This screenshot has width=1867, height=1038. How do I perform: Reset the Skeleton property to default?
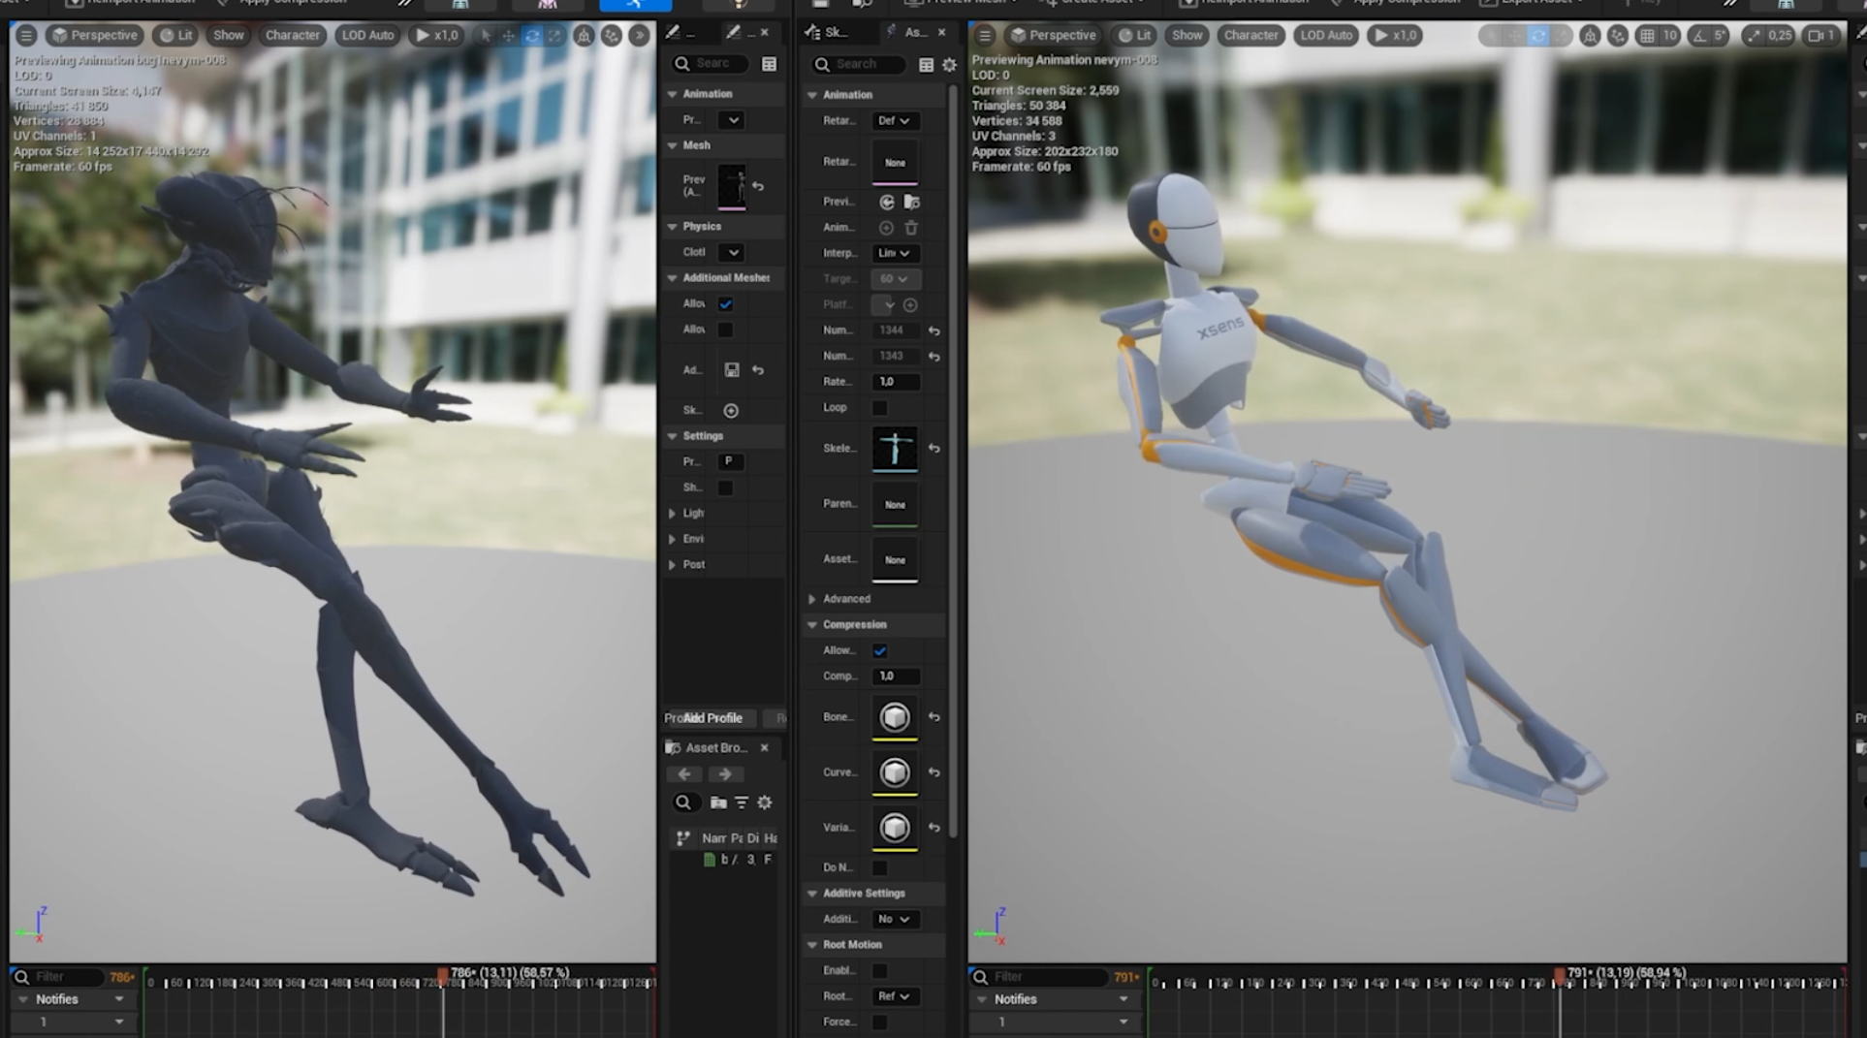(933, 449)
